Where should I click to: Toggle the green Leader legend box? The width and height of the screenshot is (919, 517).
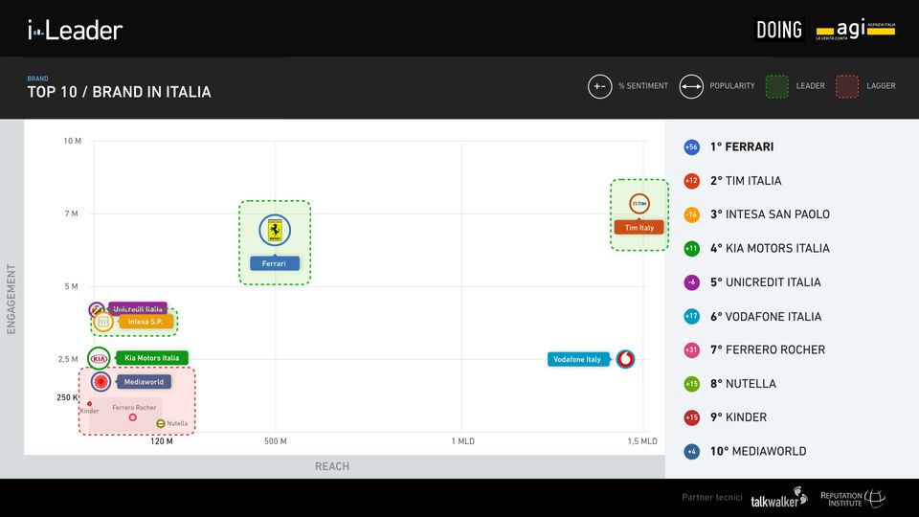tap(776, 86)
